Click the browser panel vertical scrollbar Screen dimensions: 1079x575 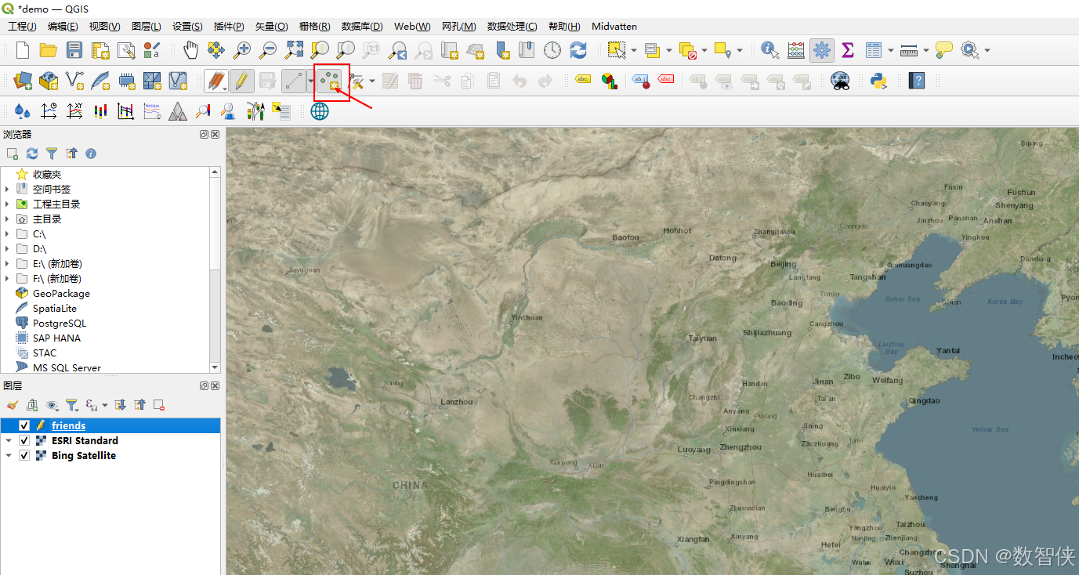coord(215,269)
